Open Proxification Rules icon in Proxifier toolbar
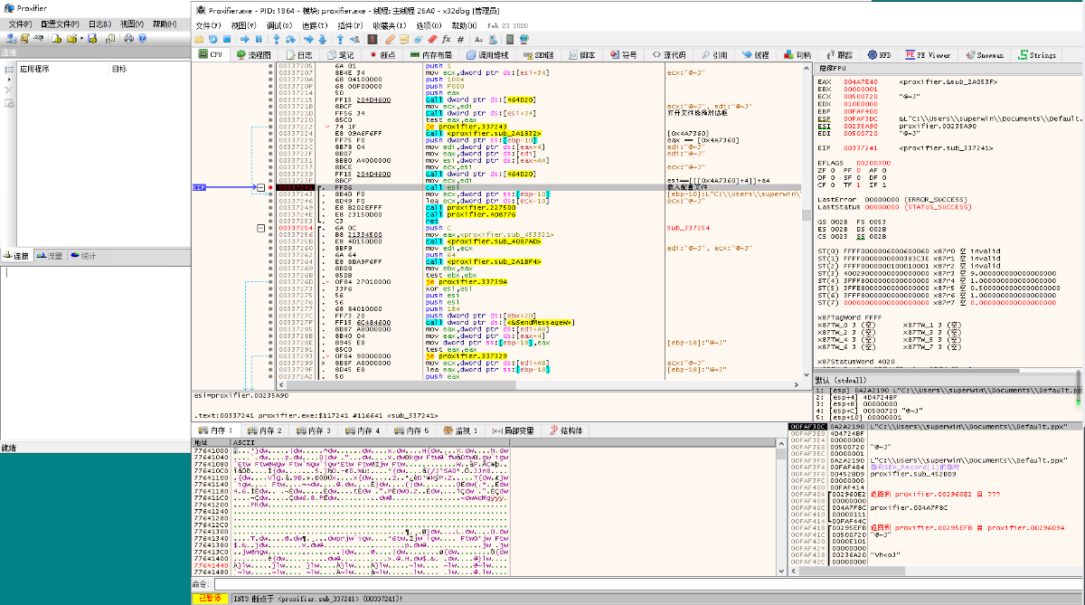 pos(25,39)
